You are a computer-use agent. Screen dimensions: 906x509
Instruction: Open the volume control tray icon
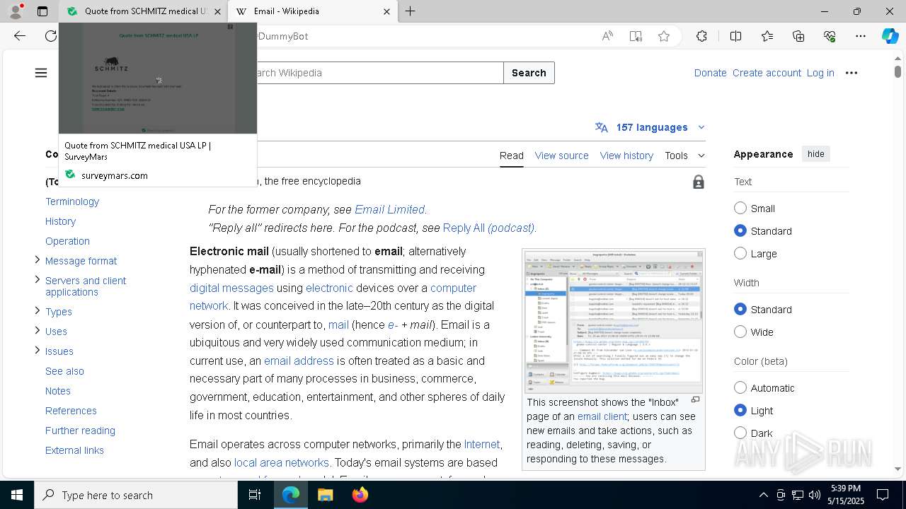tap(815, 495)
